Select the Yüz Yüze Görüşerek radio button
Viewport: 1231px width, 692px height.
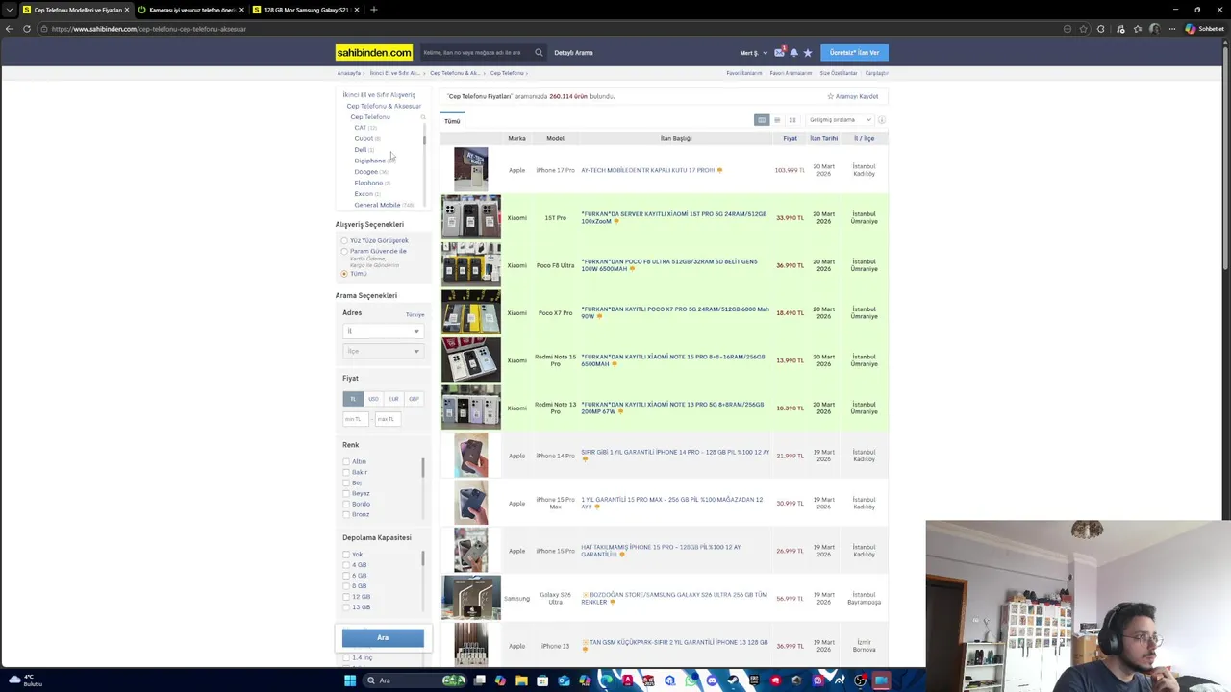click(344, 240)
